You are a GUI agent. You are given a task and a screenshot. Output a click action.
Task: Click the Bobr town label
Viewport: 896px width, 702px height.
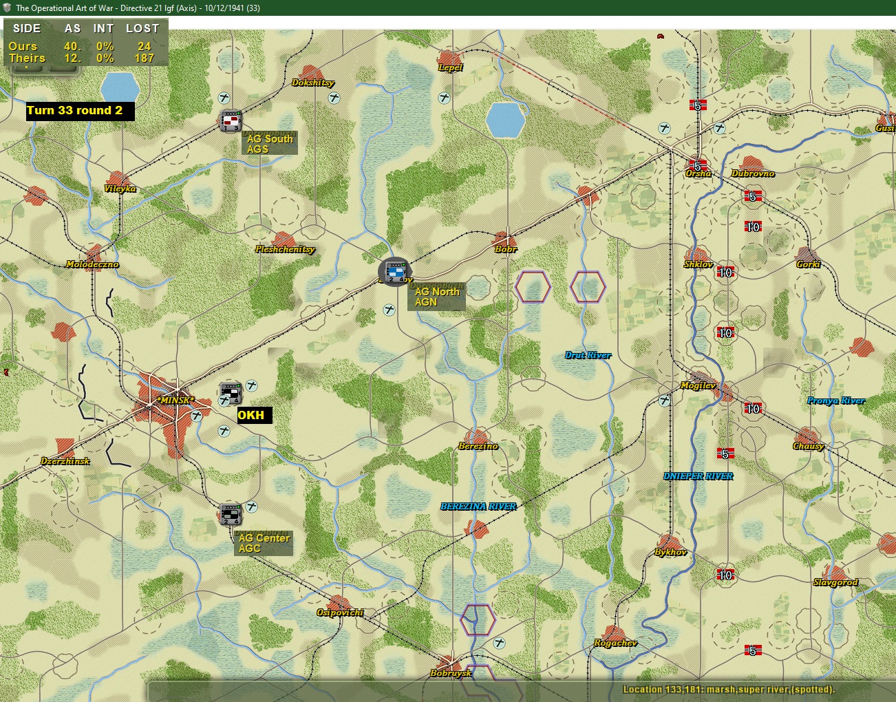point(506,249)
